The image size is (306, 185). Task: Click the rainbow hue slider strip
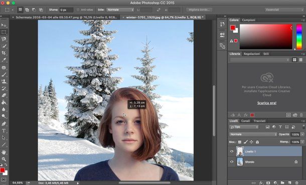[299, 36]
